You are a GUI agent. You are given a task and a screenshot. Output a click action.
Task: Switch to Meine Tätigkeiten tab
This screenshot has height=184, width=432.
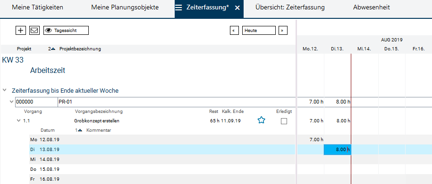pyautogui.click(x=37, y=8)
